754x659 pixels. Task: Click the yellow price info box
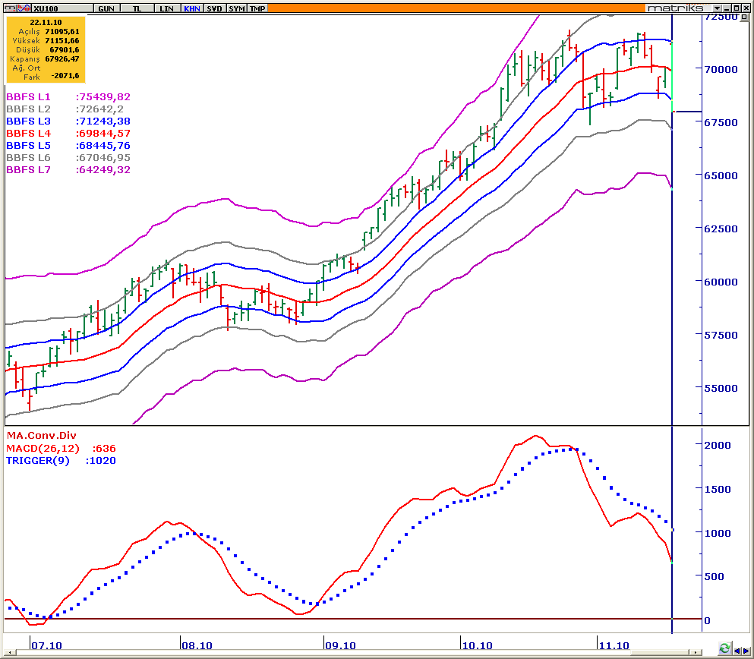point(46,49)
